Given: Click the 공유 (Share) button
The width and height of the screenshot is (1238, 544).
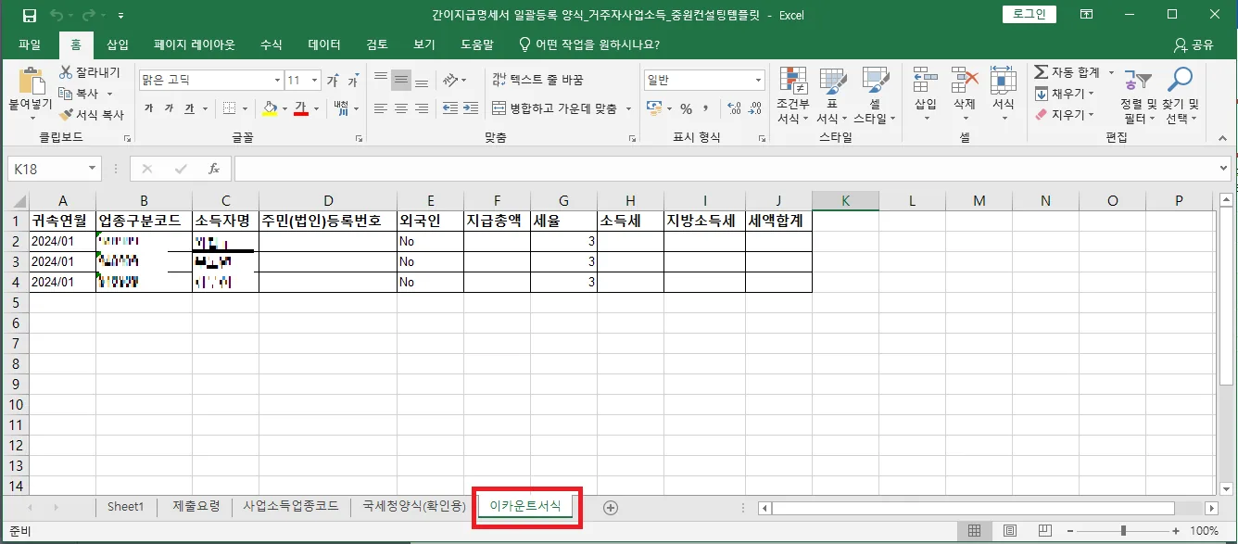Looking at the screenshot, I should (x=1194, y=44).
